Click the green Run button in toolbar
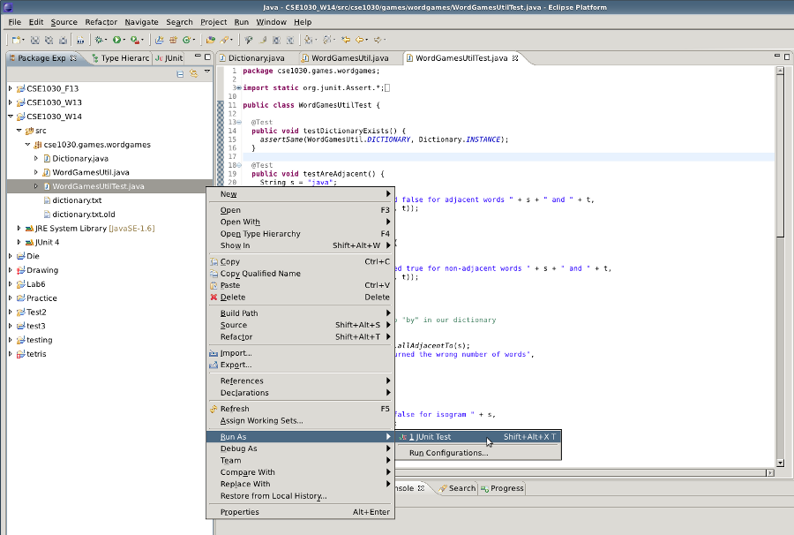794x535 pixels. click(x=117, y=40)
